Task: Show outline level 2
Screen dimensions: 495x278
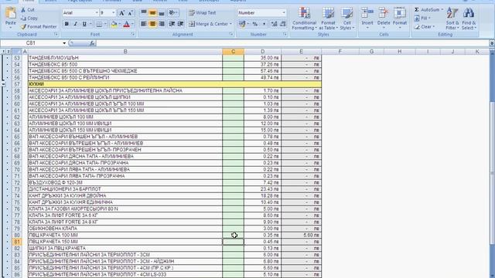Action: pyautogui.click(x=9, y=52)
